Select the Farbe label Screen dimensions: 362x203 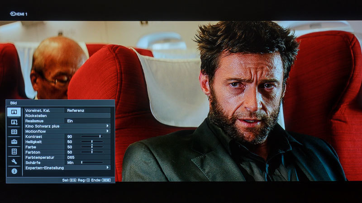[x=31, y=147]
